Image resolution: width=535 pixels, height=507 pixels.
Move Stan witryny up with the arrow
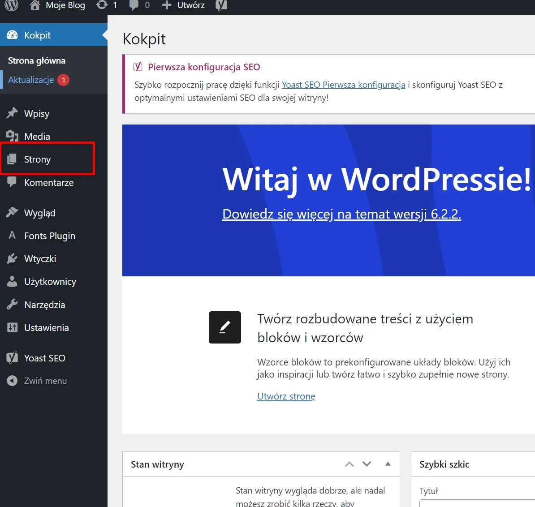pos(349,464)
